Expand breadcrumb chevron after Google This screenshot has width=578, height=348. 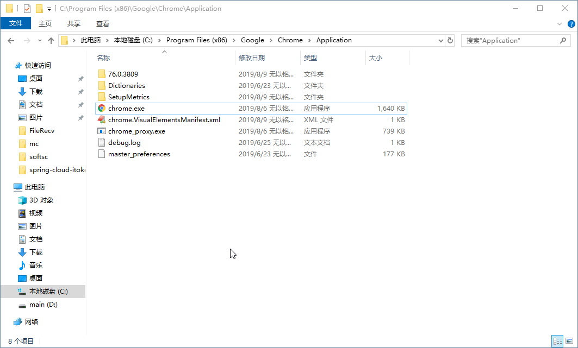[271, 40]
